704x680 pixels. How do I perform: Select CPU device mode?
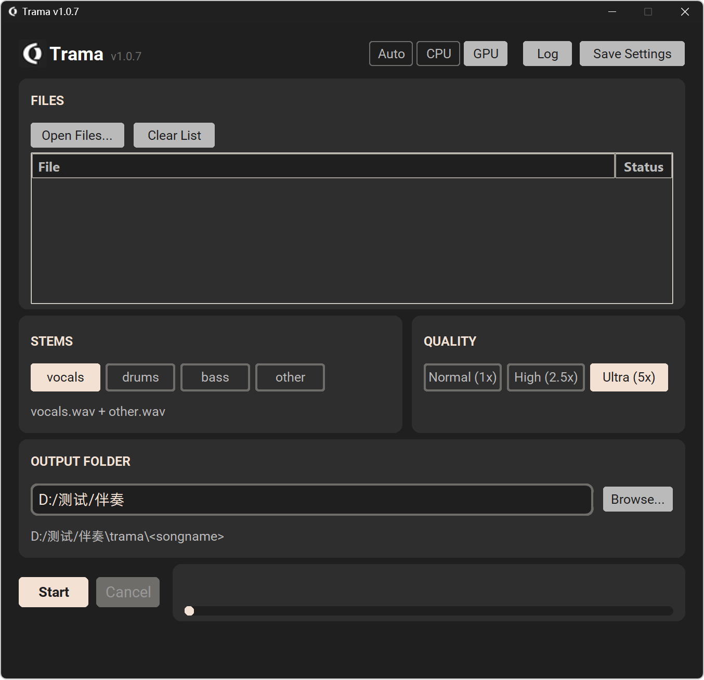coord(438,54)
